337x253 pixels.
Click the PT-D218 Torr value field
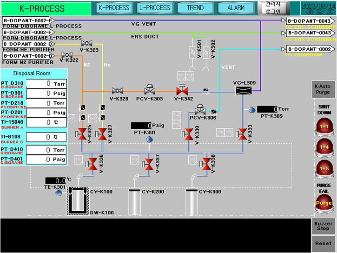click(46, 103)
